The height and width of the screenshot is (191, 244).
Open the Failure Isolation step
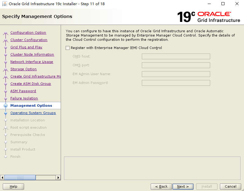click(x=24, y=98)
